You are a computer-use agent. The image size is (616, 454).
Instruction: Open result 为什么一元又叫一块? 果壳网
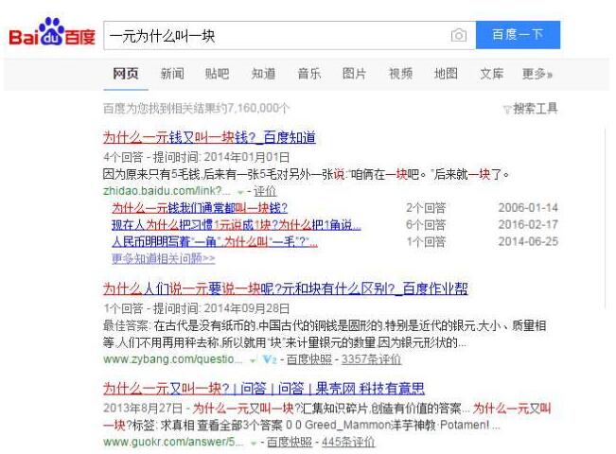[264, 389]
